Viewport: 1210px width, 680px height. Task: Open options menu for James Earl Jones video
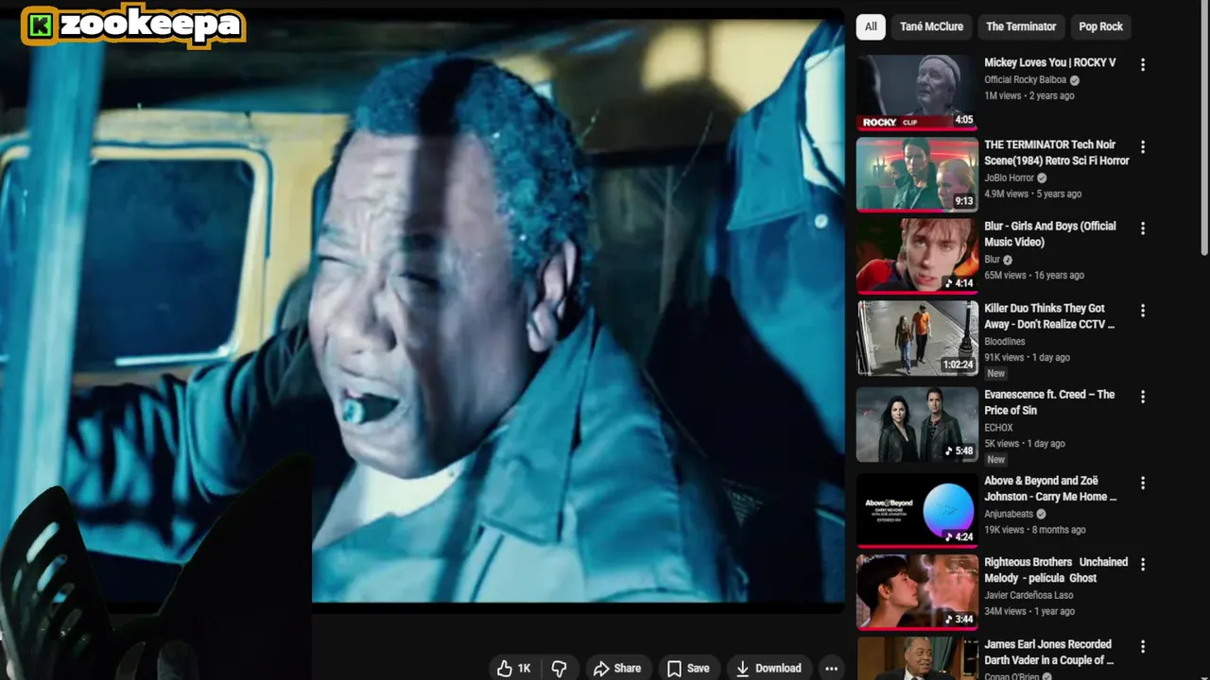(x=1143, y=647)
